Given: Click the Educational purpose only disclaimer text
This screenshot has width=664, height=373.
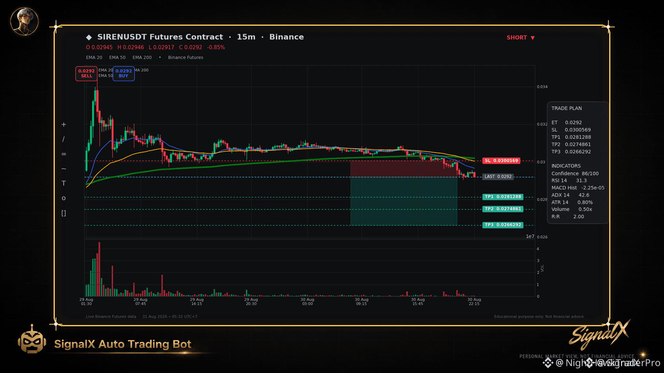Looking at the screenshot, I should (539, 317).
